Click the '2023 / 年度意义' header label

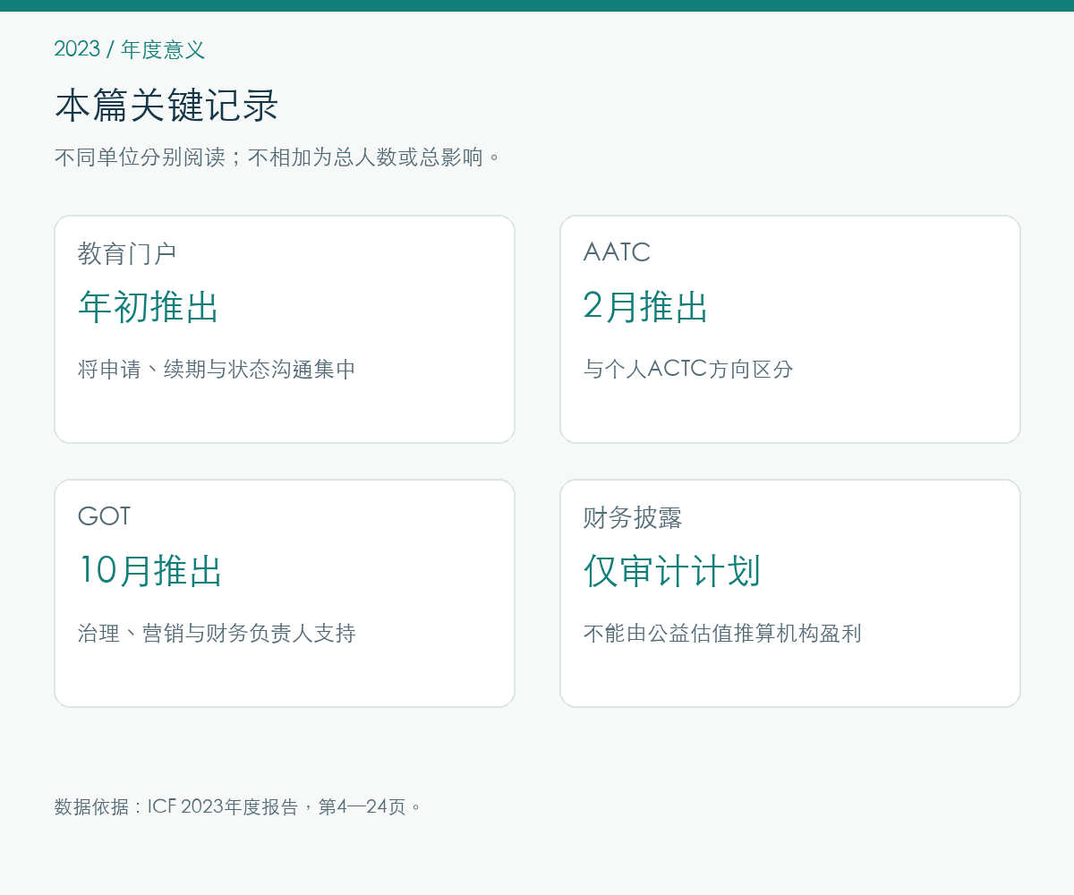point(130,49)
